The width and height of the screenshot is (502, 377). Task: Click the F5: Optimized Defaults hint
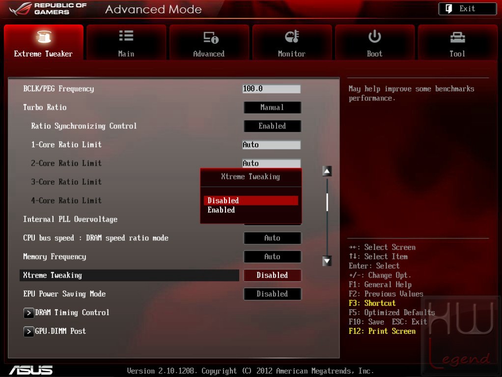(392, 312)
